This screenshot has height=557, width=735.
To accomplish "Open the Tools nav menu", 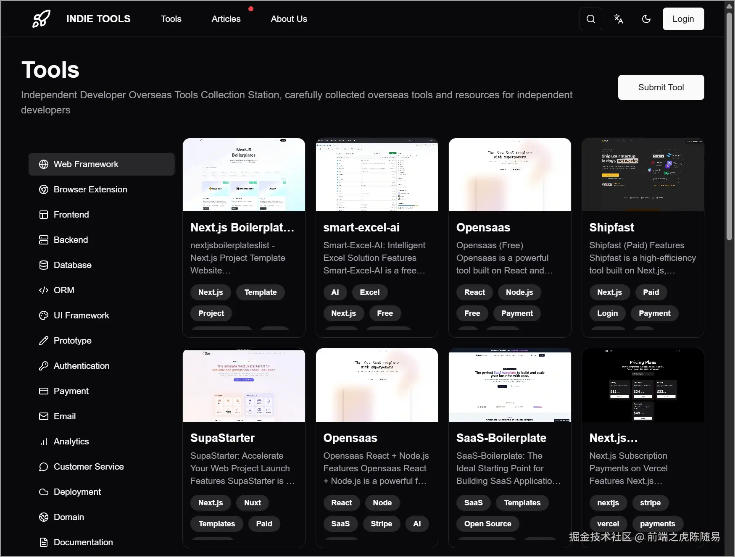I will (171, 19).
